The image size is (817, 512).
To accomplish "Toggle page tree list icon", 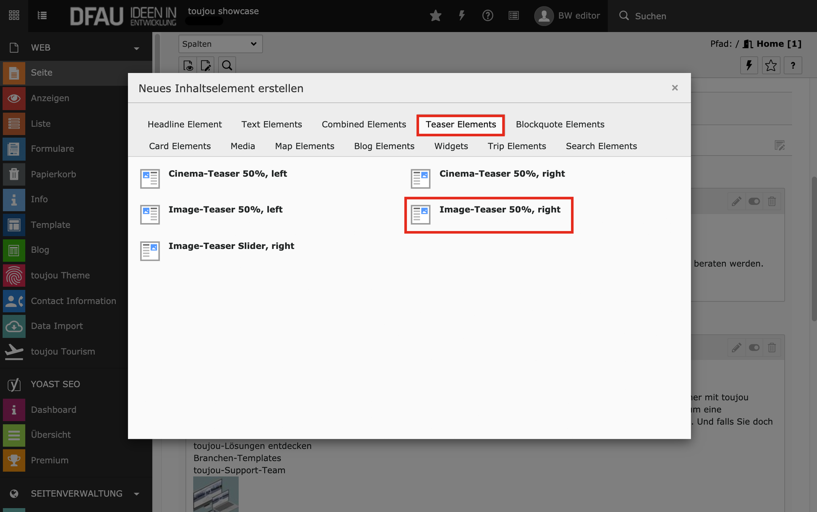I will coord(42,16).
